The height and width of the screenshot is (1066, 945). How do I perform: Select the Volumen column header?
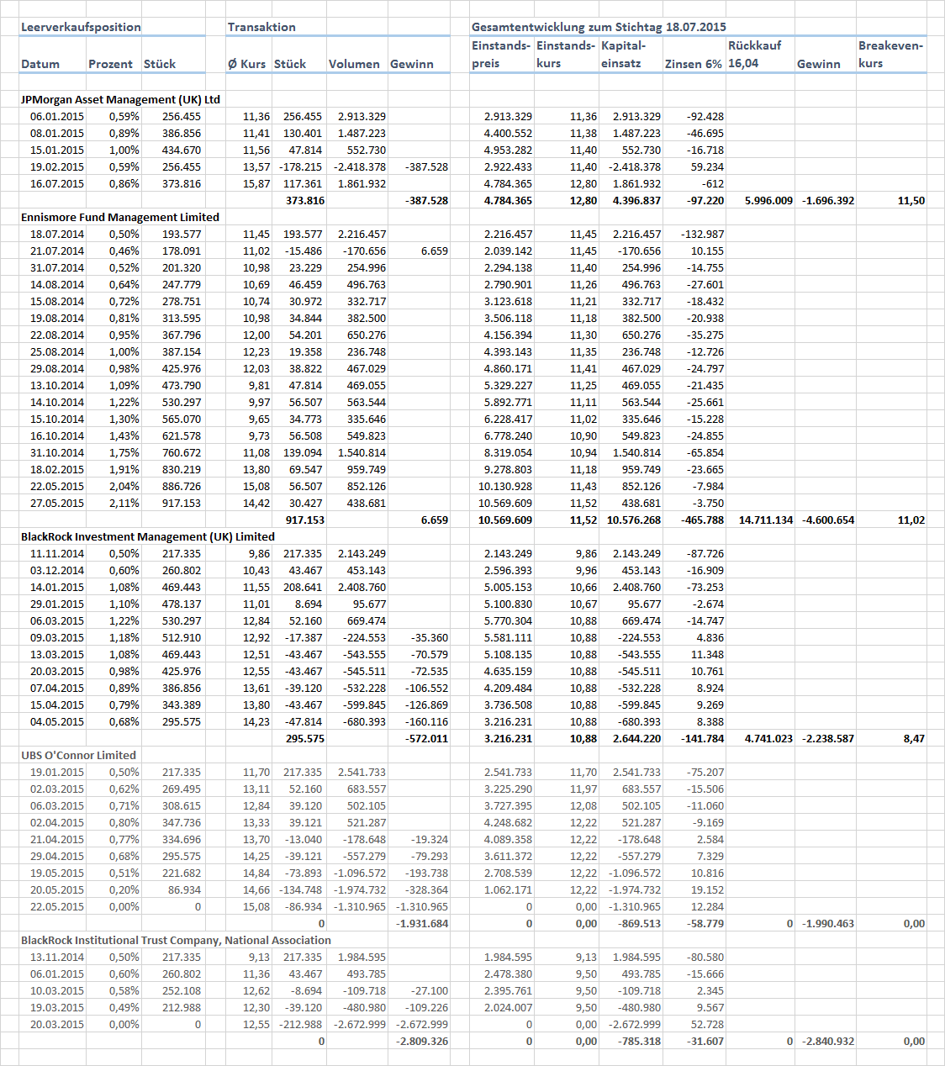tap(354, 64)
